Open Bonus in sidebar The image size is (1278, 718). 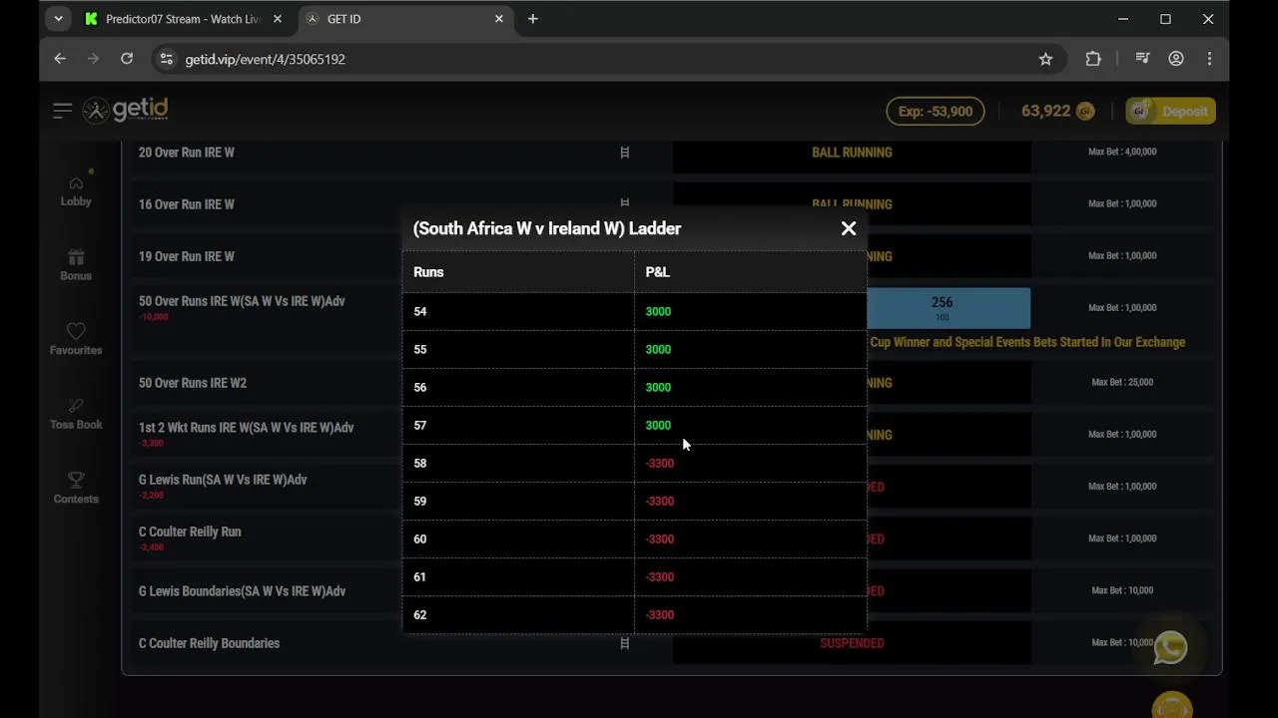click(76, 265)
